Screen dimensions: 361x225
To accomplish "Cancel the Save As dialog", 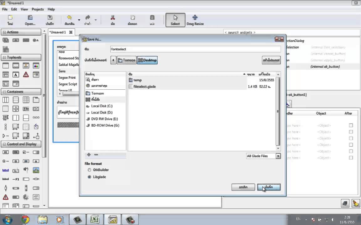I will click(x=243, y=187).
